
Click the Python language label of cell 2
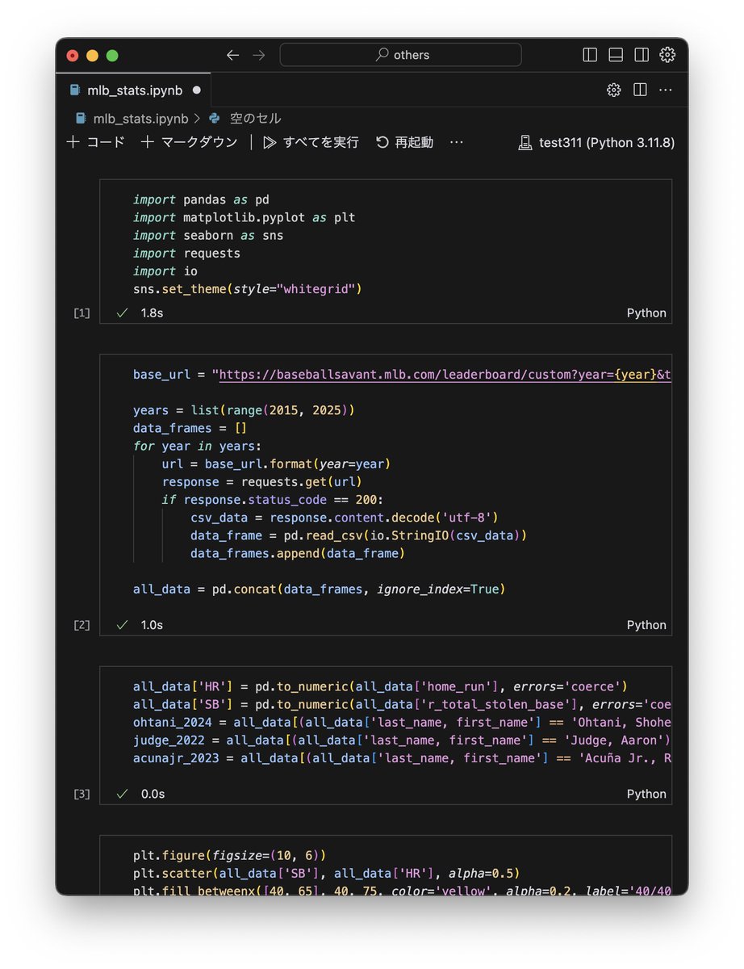click(646, 625)
